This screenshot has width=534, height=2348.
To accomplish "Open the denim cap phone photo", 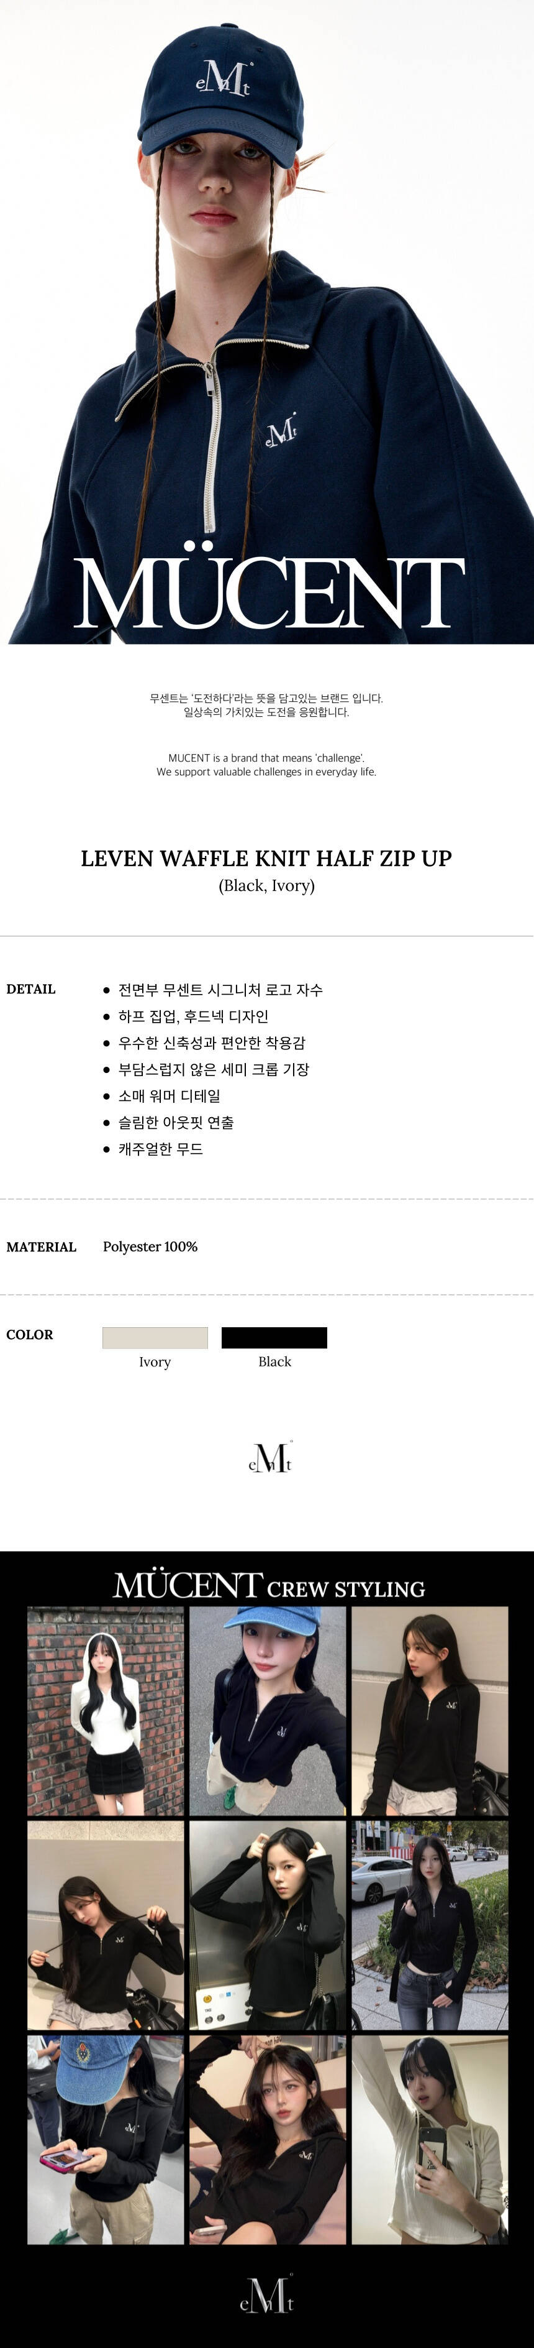I will coord(106,2139).
